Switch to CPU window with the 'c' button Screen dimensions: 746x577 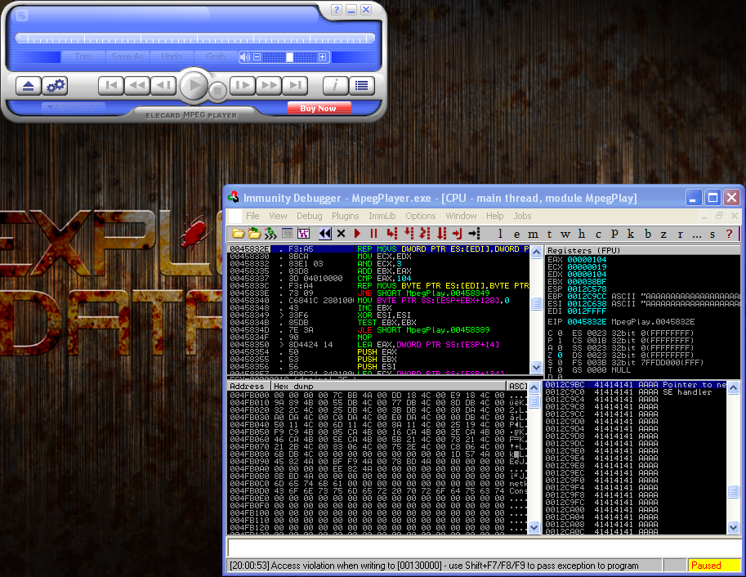(x=598, y=234)
